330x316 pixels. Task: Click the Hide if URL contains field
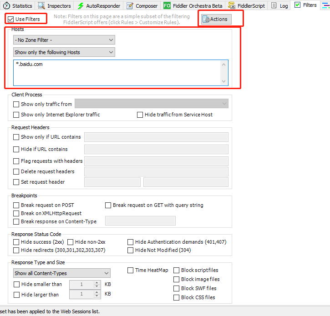pos(156,149)
